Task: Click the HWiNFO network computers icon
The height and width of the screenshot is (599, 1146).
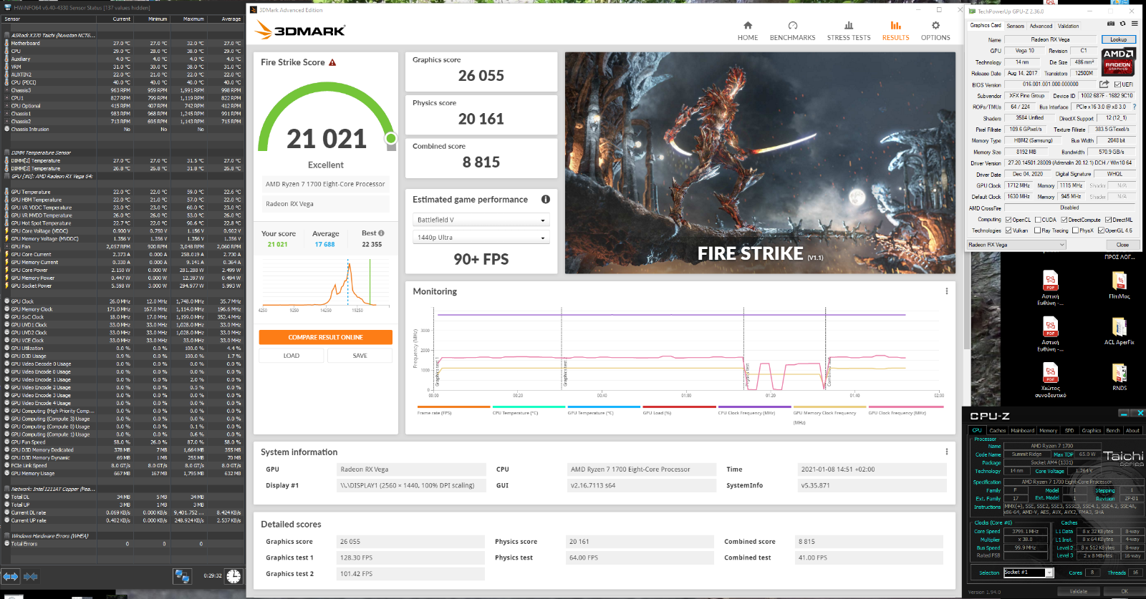Action: pos(182,576)
